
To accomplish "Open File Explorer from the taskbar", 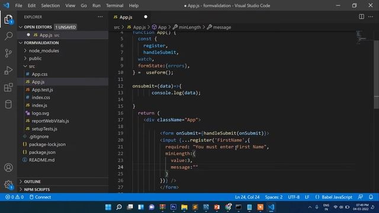I will click(x=184, y=207).
